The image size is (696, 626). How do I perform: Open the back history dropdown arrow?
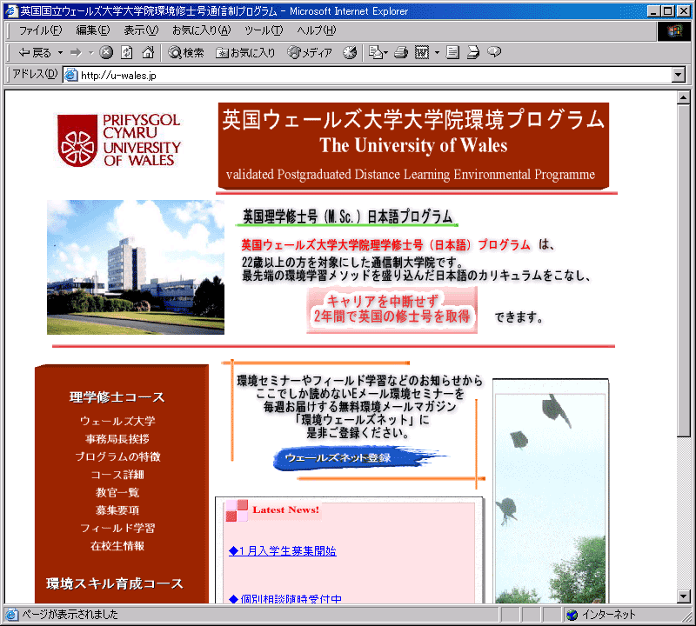[x=60, y=53]
